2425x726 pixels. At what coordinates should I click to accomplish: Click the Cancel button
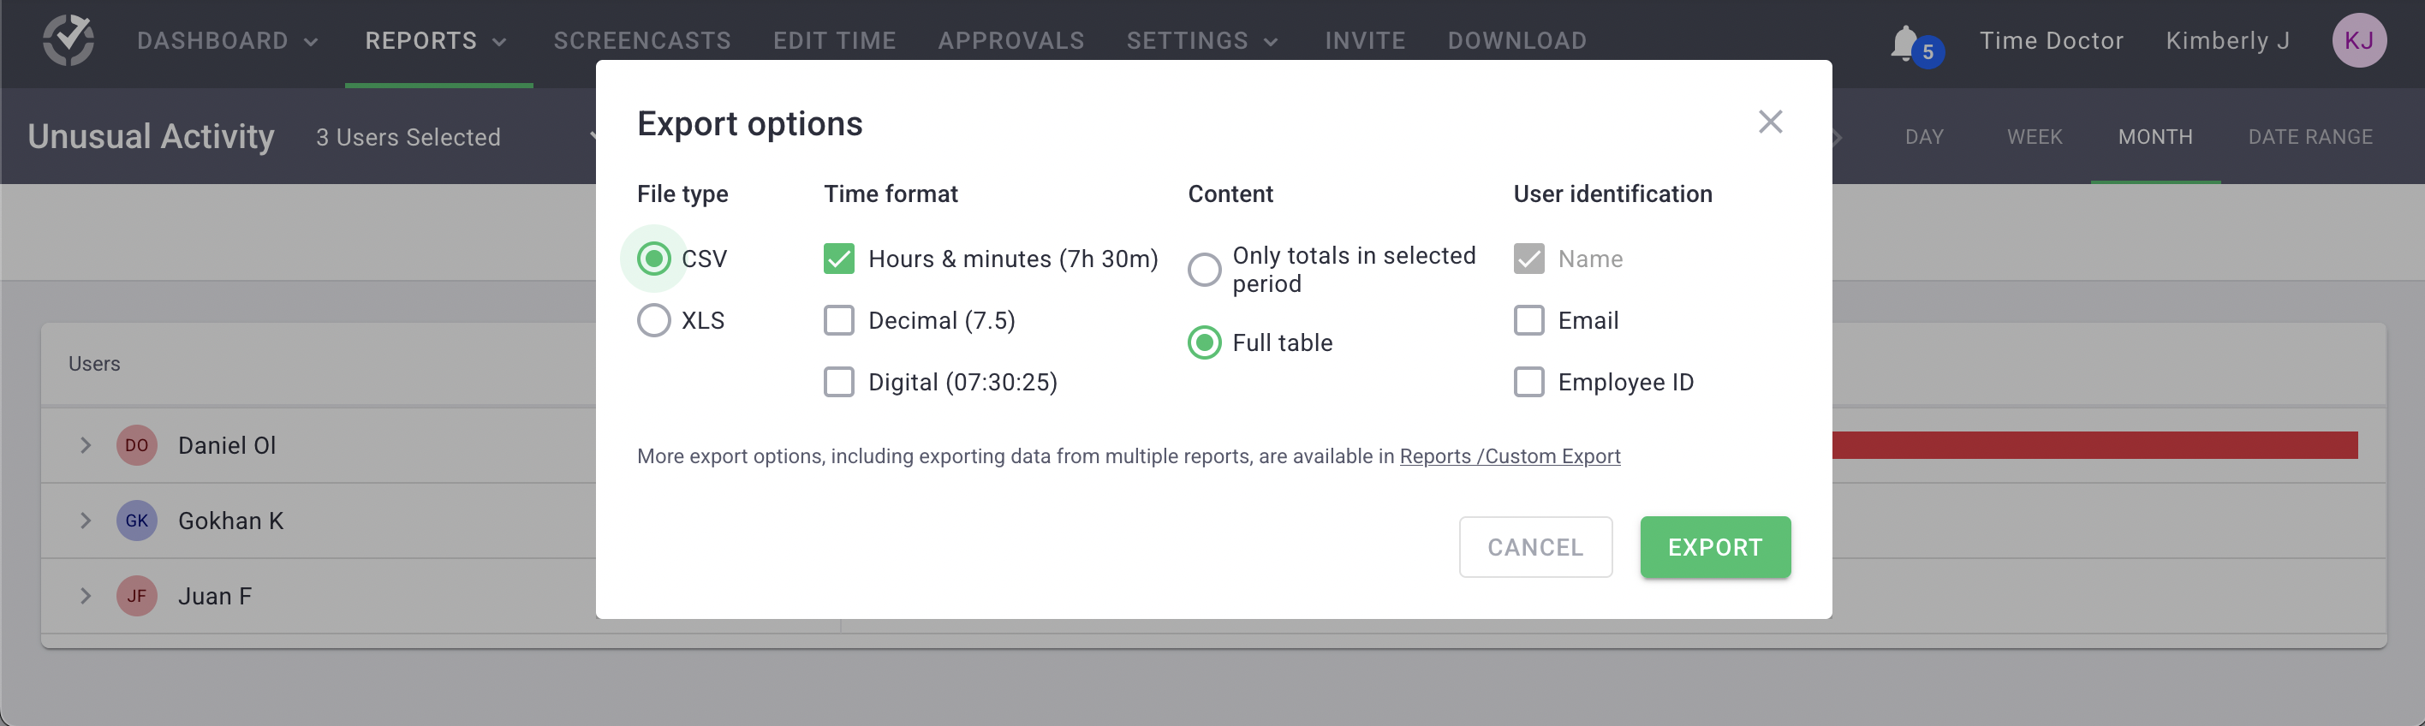click(x=1535, y=547)
